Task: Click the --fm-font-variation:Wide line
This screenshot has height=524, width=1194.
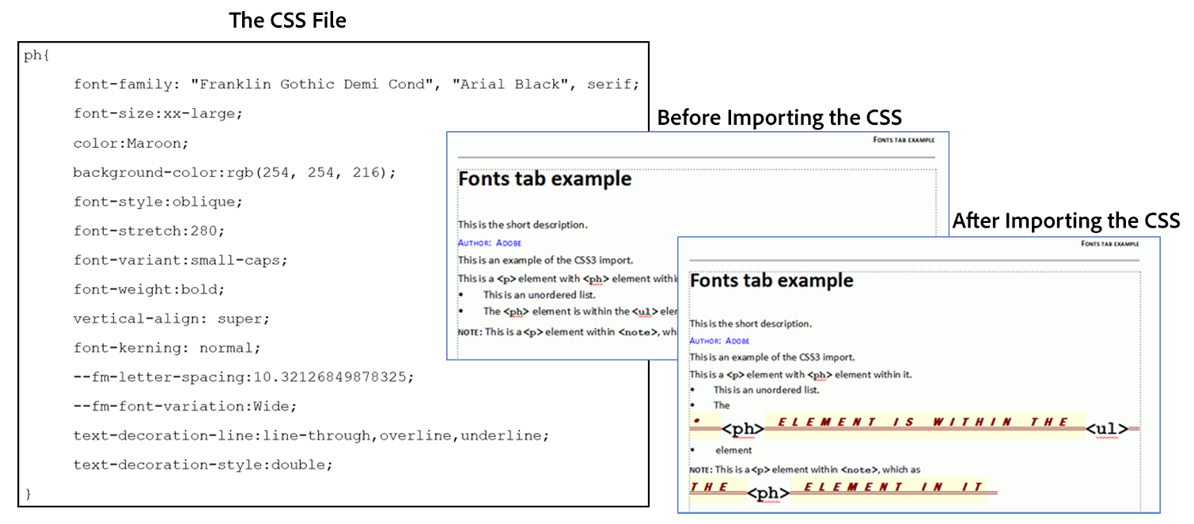Action: point(184,406)
